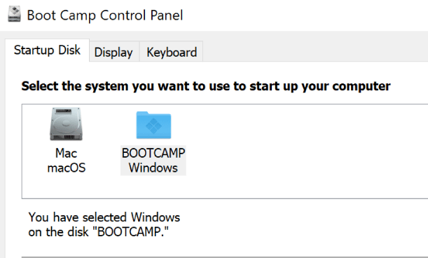Click empty space inside the startup disk list
This screenshot has height=258, width=428.
[301, 150]
